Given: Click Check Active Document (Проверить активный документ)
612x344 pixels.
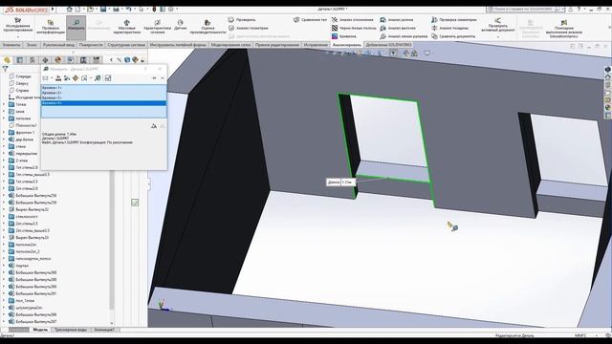Looking at the screenshot, I should pyautogui.click(x=497, y=26).
